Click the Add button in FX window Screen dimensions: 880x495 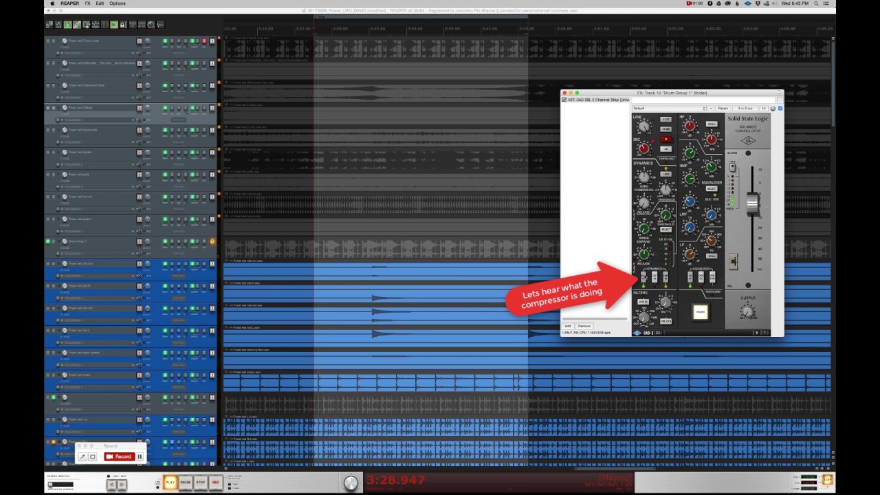click(568, 326)
